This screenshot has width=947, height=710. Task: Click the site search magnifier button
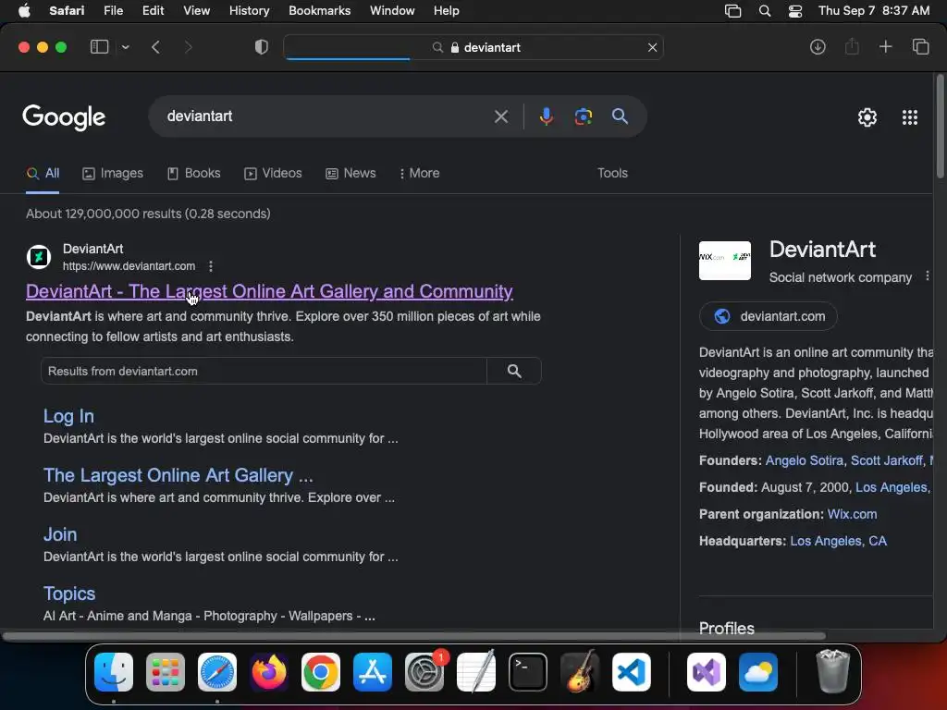[x=514, y=371]
